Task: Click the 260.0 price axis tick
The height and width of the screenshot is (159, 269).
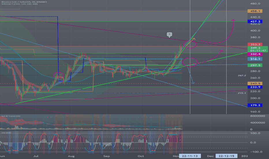Action: (255, 78)
